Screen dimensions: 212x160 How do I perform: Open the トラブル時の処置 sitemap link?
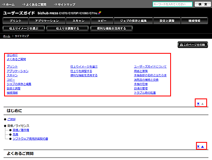click(145, 93)
